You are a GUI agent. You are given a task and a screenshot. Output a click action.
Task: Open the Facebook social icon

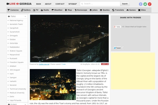click(141, 4)
